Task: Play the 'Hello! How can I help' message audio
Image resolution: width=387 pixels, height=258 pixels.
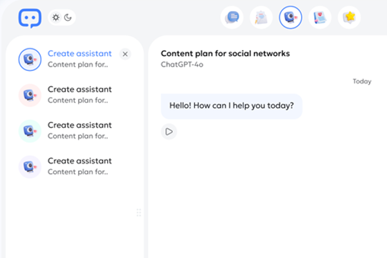Action: [x=169, y=132]
